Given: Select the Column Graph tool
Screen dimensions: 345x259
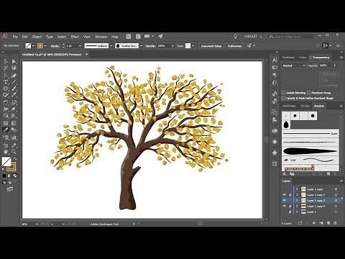Looking at the screenshot, I should [14, 137].
